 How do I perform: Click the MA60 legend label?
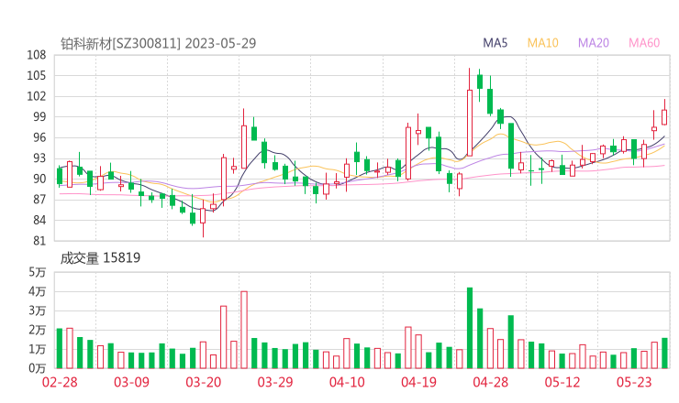point(644,43)
